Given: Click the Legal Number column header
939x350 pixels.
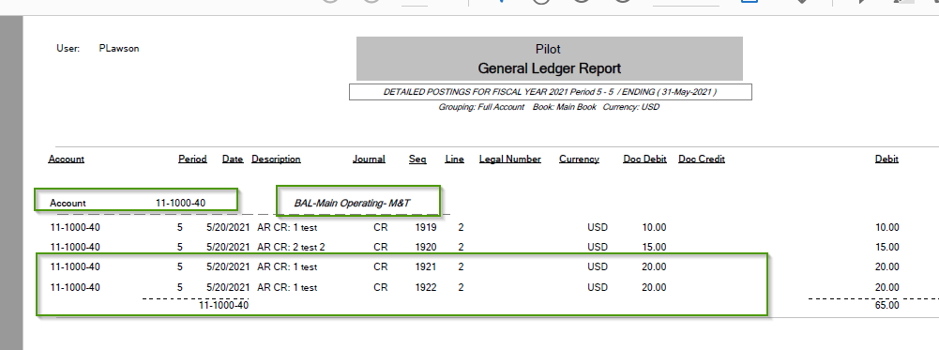Looking at the screenshot, I should pyautogui.click(x=510, y=159).
